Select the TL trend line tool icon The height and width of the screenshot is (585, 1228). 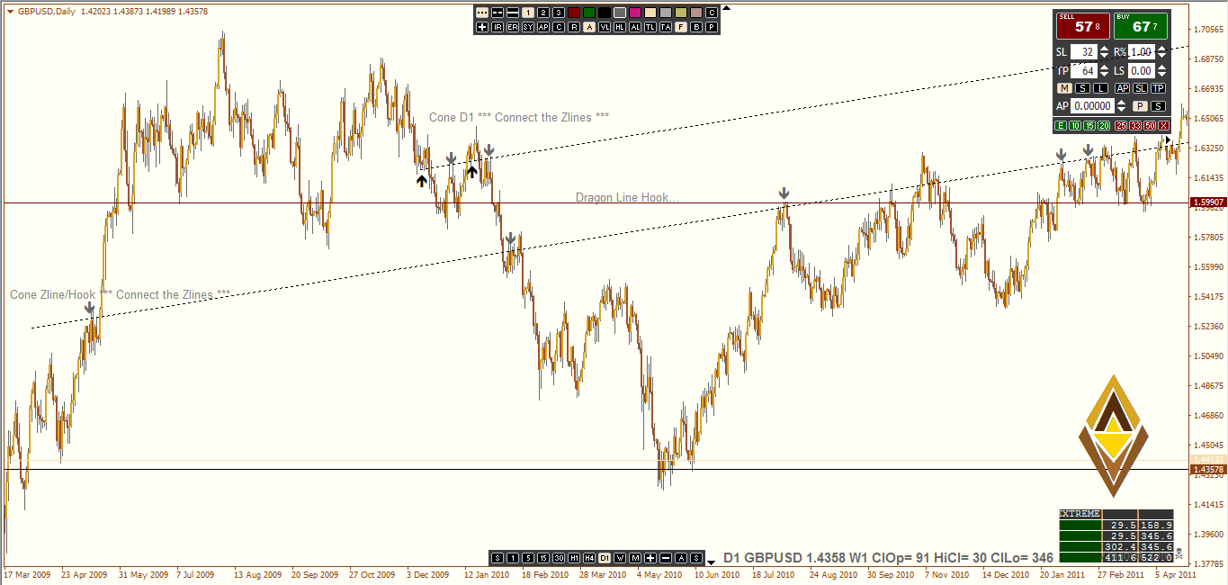tap(650, 26)
